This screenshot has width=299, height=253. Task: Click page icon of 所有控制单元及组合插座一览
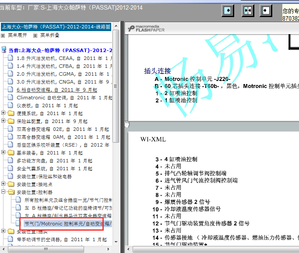pyautogui.click(x=18, y=200)
